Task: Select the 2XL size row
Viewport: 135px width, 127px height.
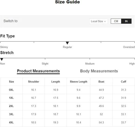Action: click(67, 106)
